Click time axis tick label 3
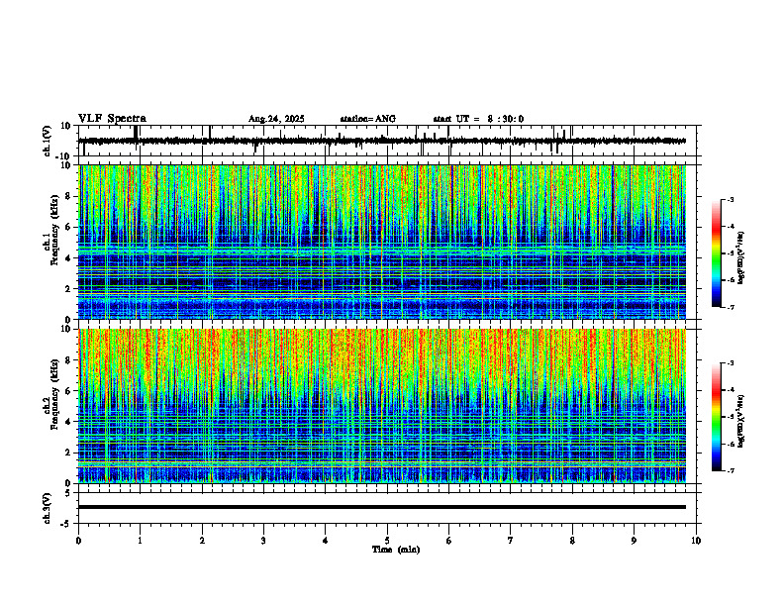This screenshot has width=784, height=606. (x=263, y=541)
